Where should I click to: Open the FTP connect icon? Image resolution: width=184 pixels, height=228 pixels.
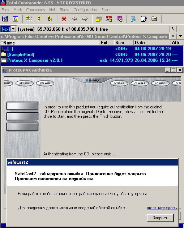pos(109,19)
